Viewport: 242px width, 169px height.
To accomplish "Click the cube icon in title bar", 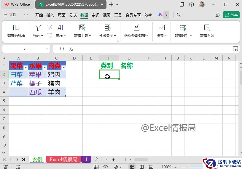I will click(192, 4).
